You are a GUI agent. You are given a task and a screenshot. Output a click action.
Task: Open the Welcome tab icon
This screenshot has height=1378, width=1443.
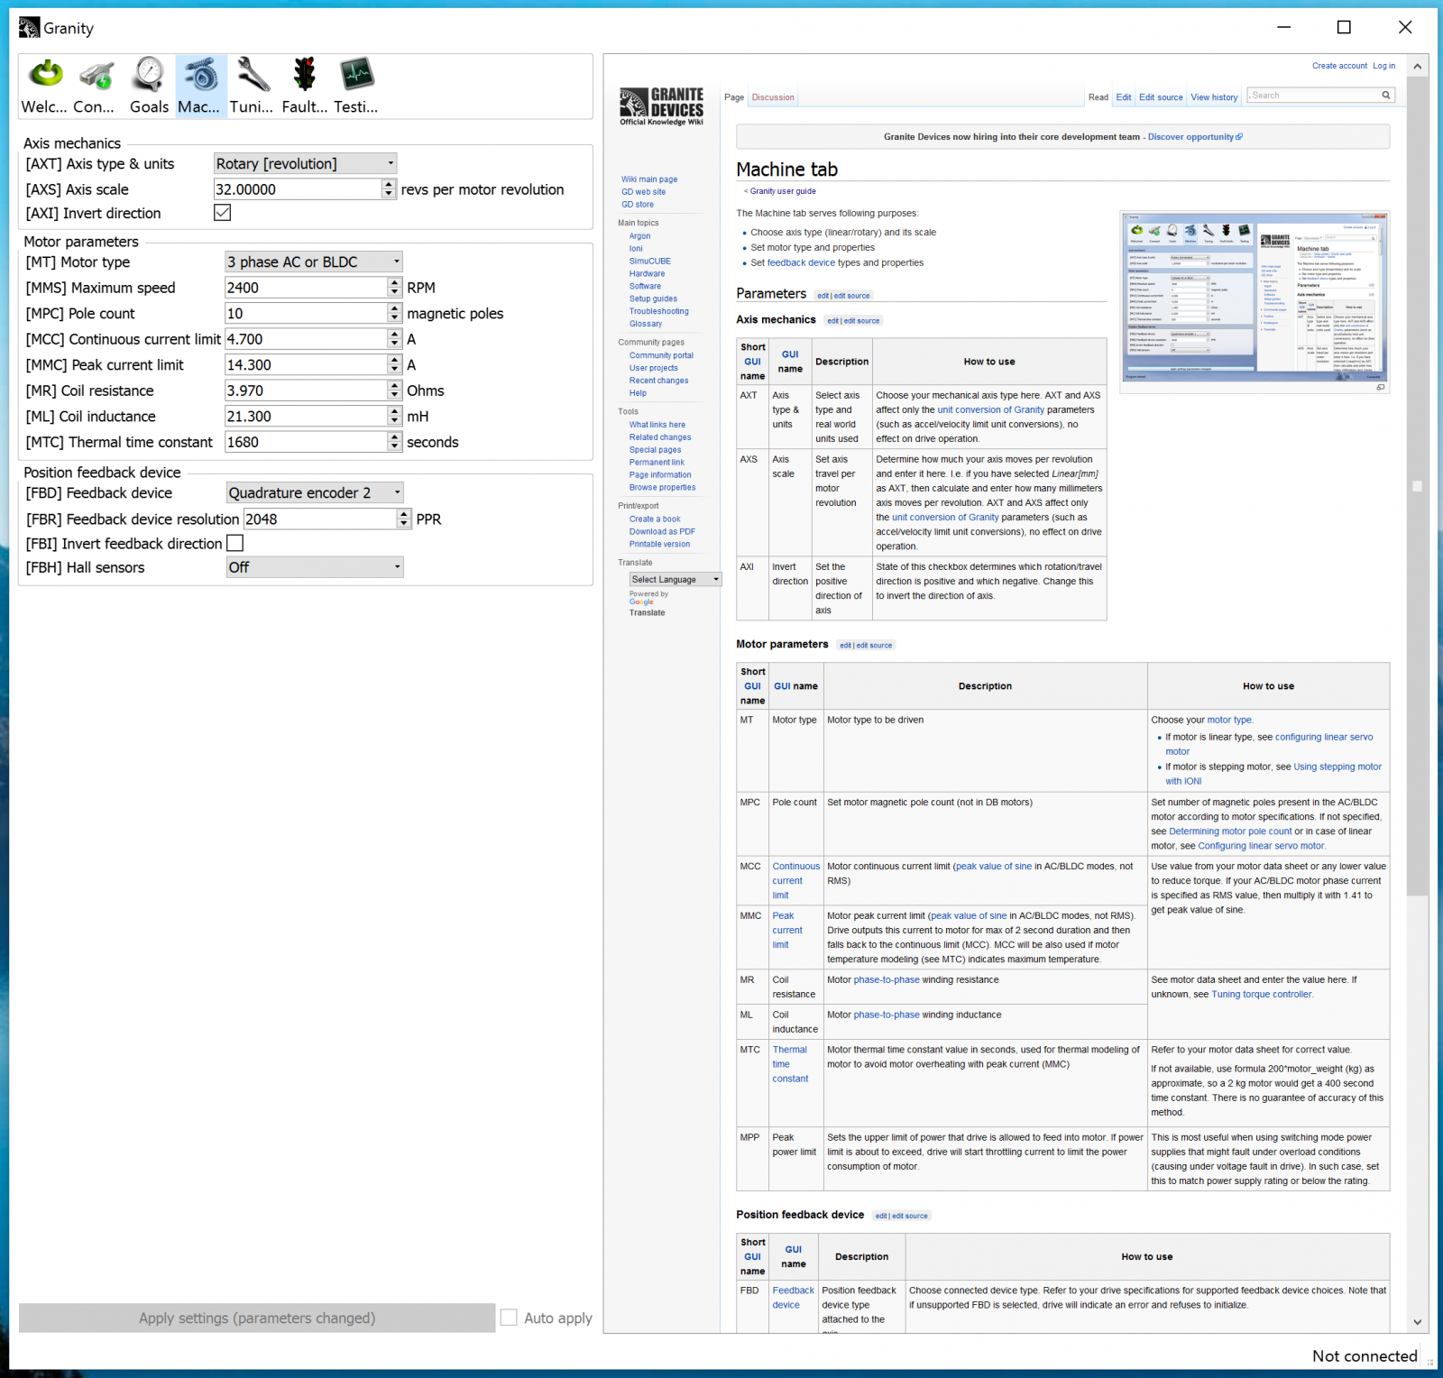click(x=44, y=86)
